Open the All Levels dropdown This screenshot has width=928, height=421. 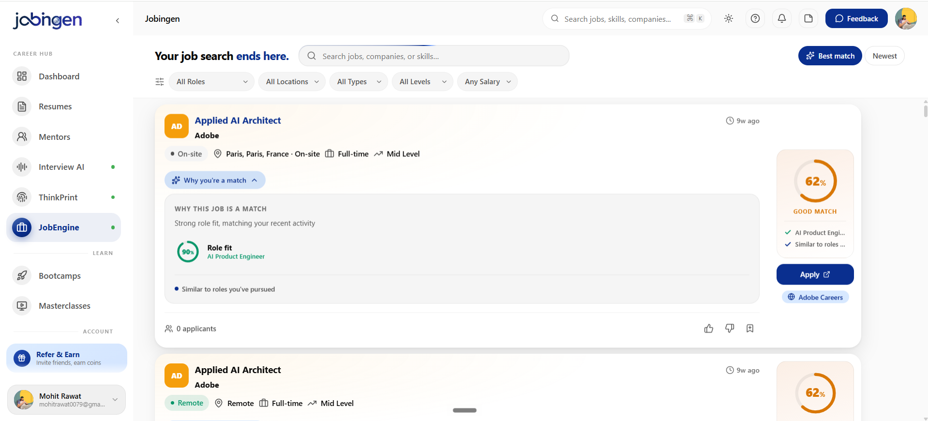(x=422, y=82)
